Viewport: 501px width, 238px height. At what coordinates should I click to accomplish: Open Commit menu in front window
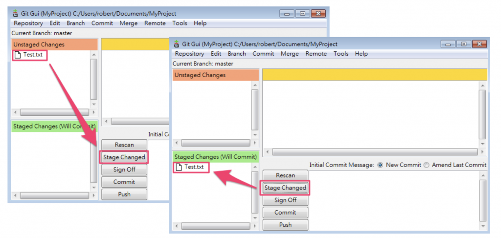(263, 54)
